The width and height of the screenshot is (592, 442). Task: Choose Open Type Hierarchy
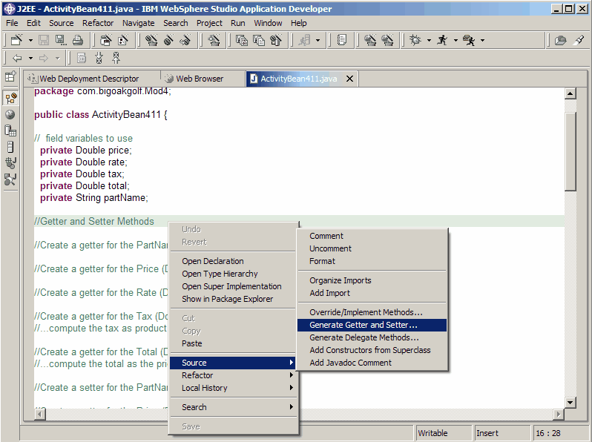click(x=233, y=274)
